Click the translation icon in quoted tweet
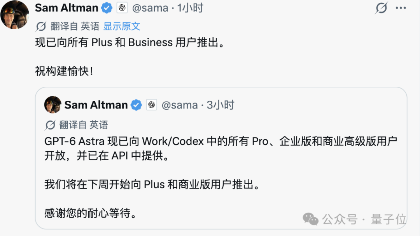The width and height of the screenshot is (420, 236). [x=50, y=125]
